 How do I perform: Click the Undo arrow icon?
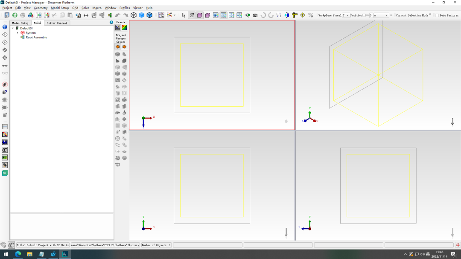tap(118, 15)
